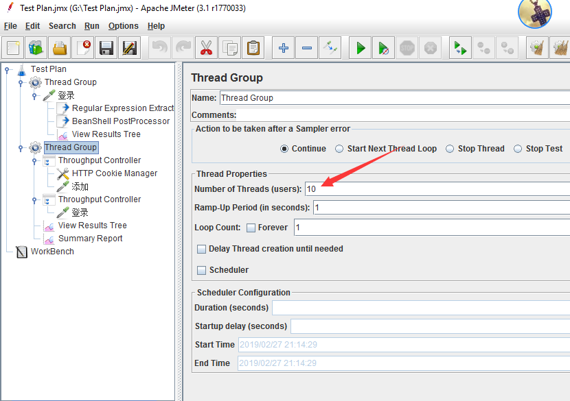Select View Results Tree under 登录
570x401 pixels.
coord(99,134)
